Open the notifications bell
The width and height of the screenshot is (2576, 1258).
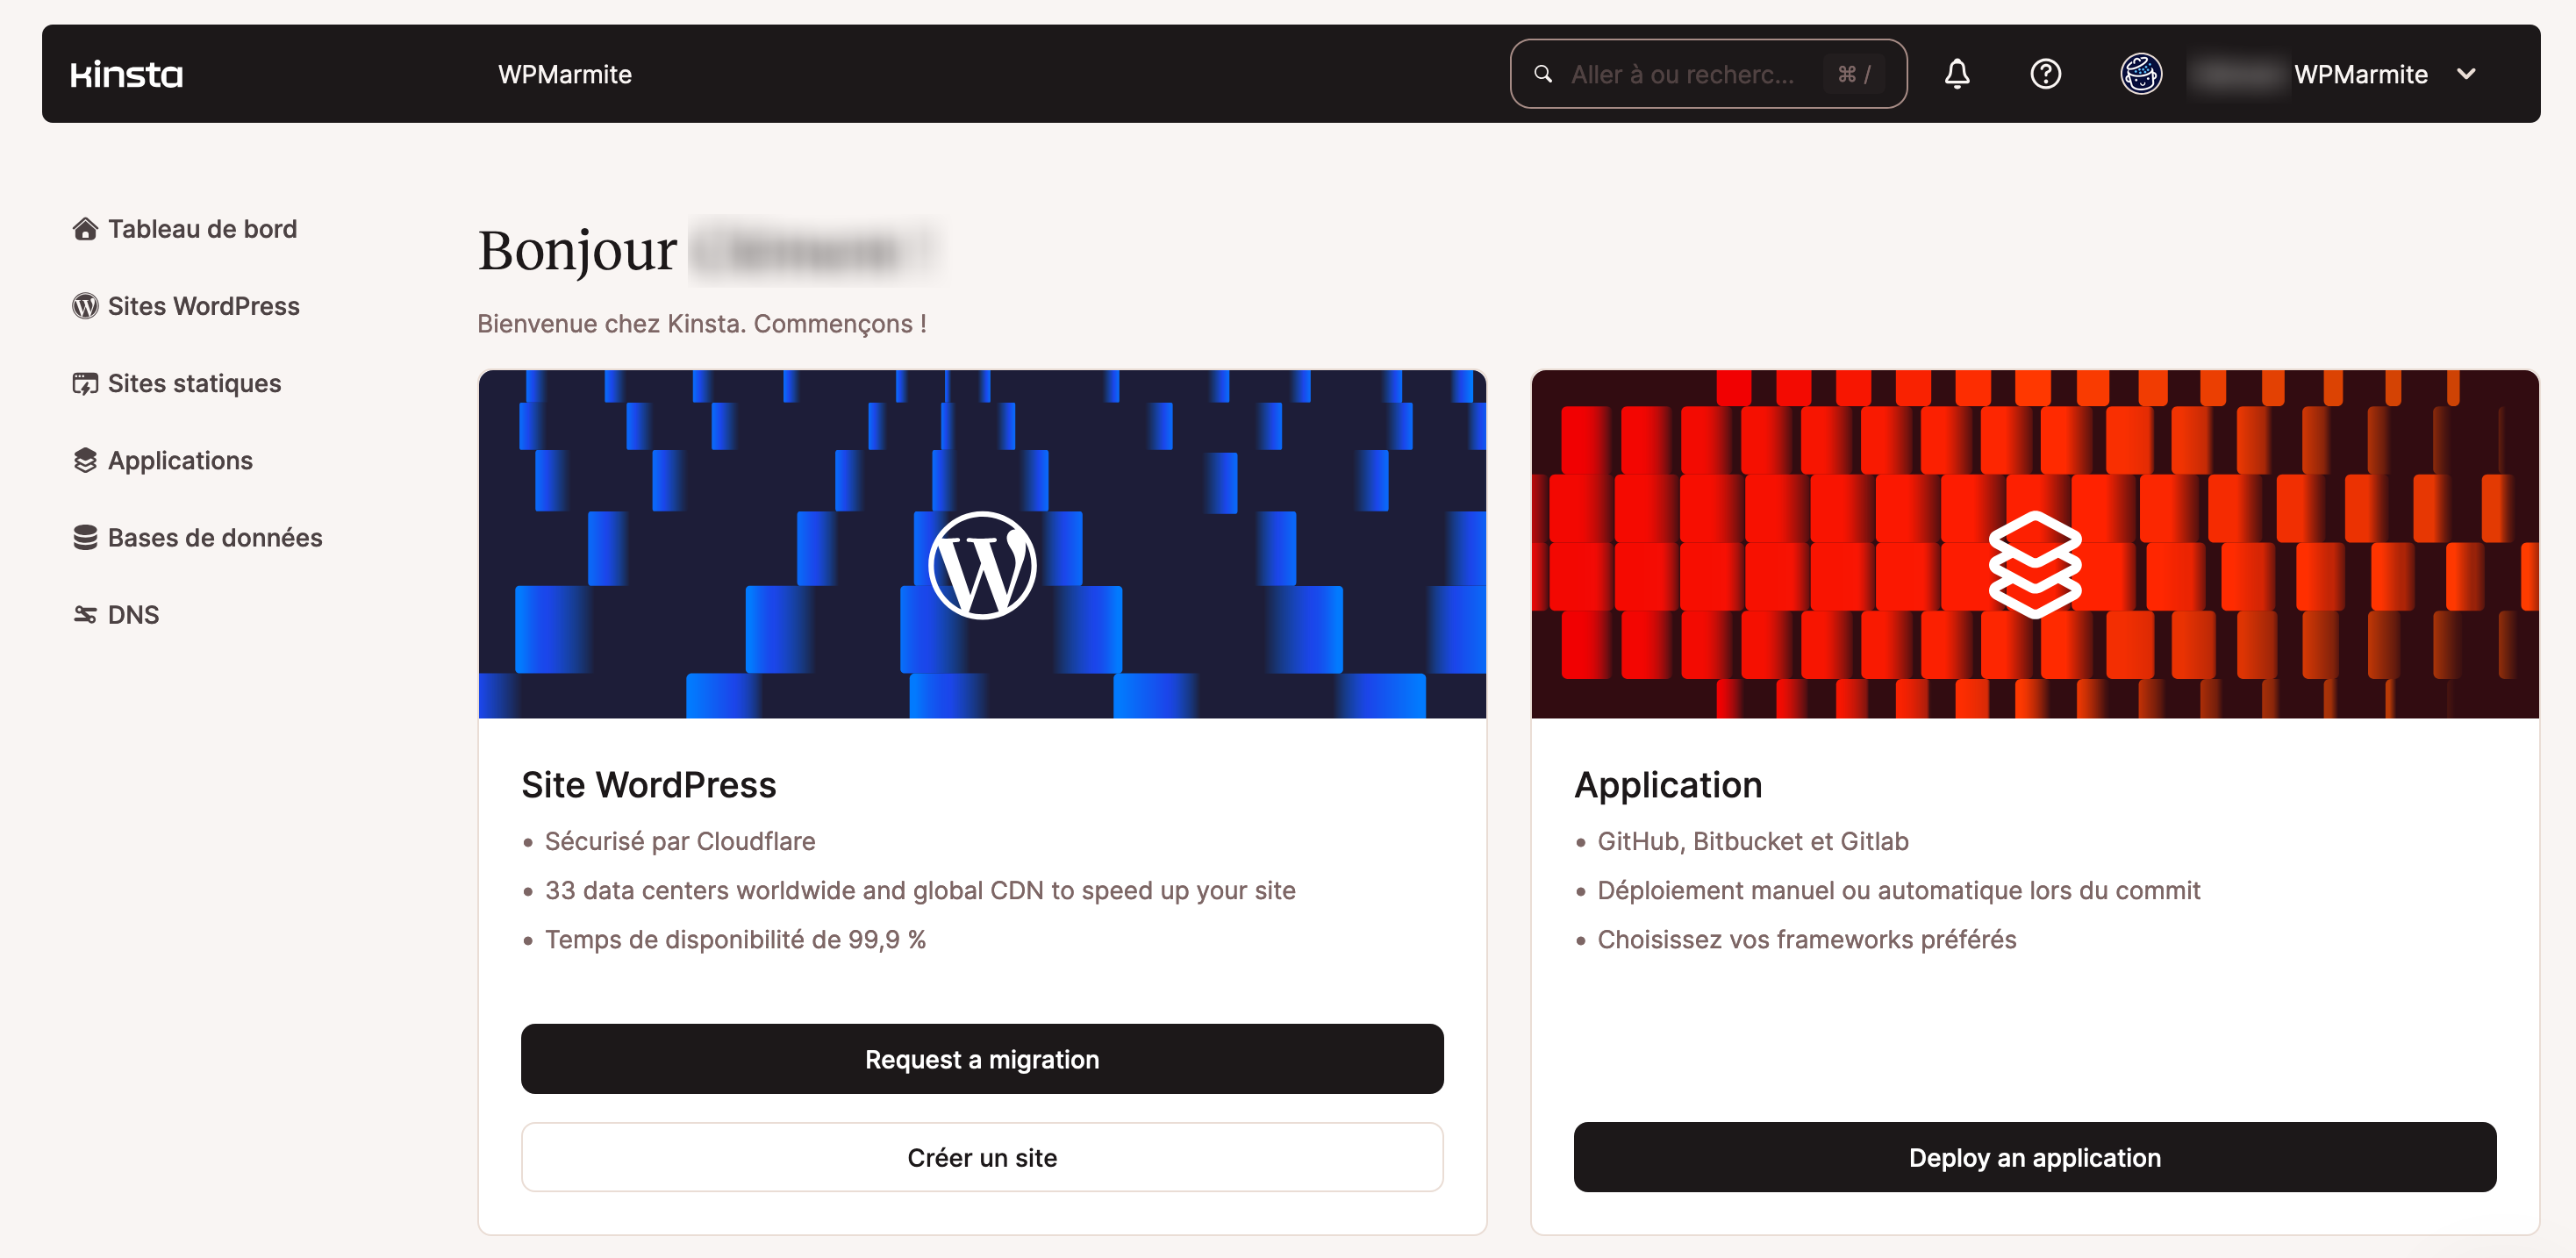1956,74
